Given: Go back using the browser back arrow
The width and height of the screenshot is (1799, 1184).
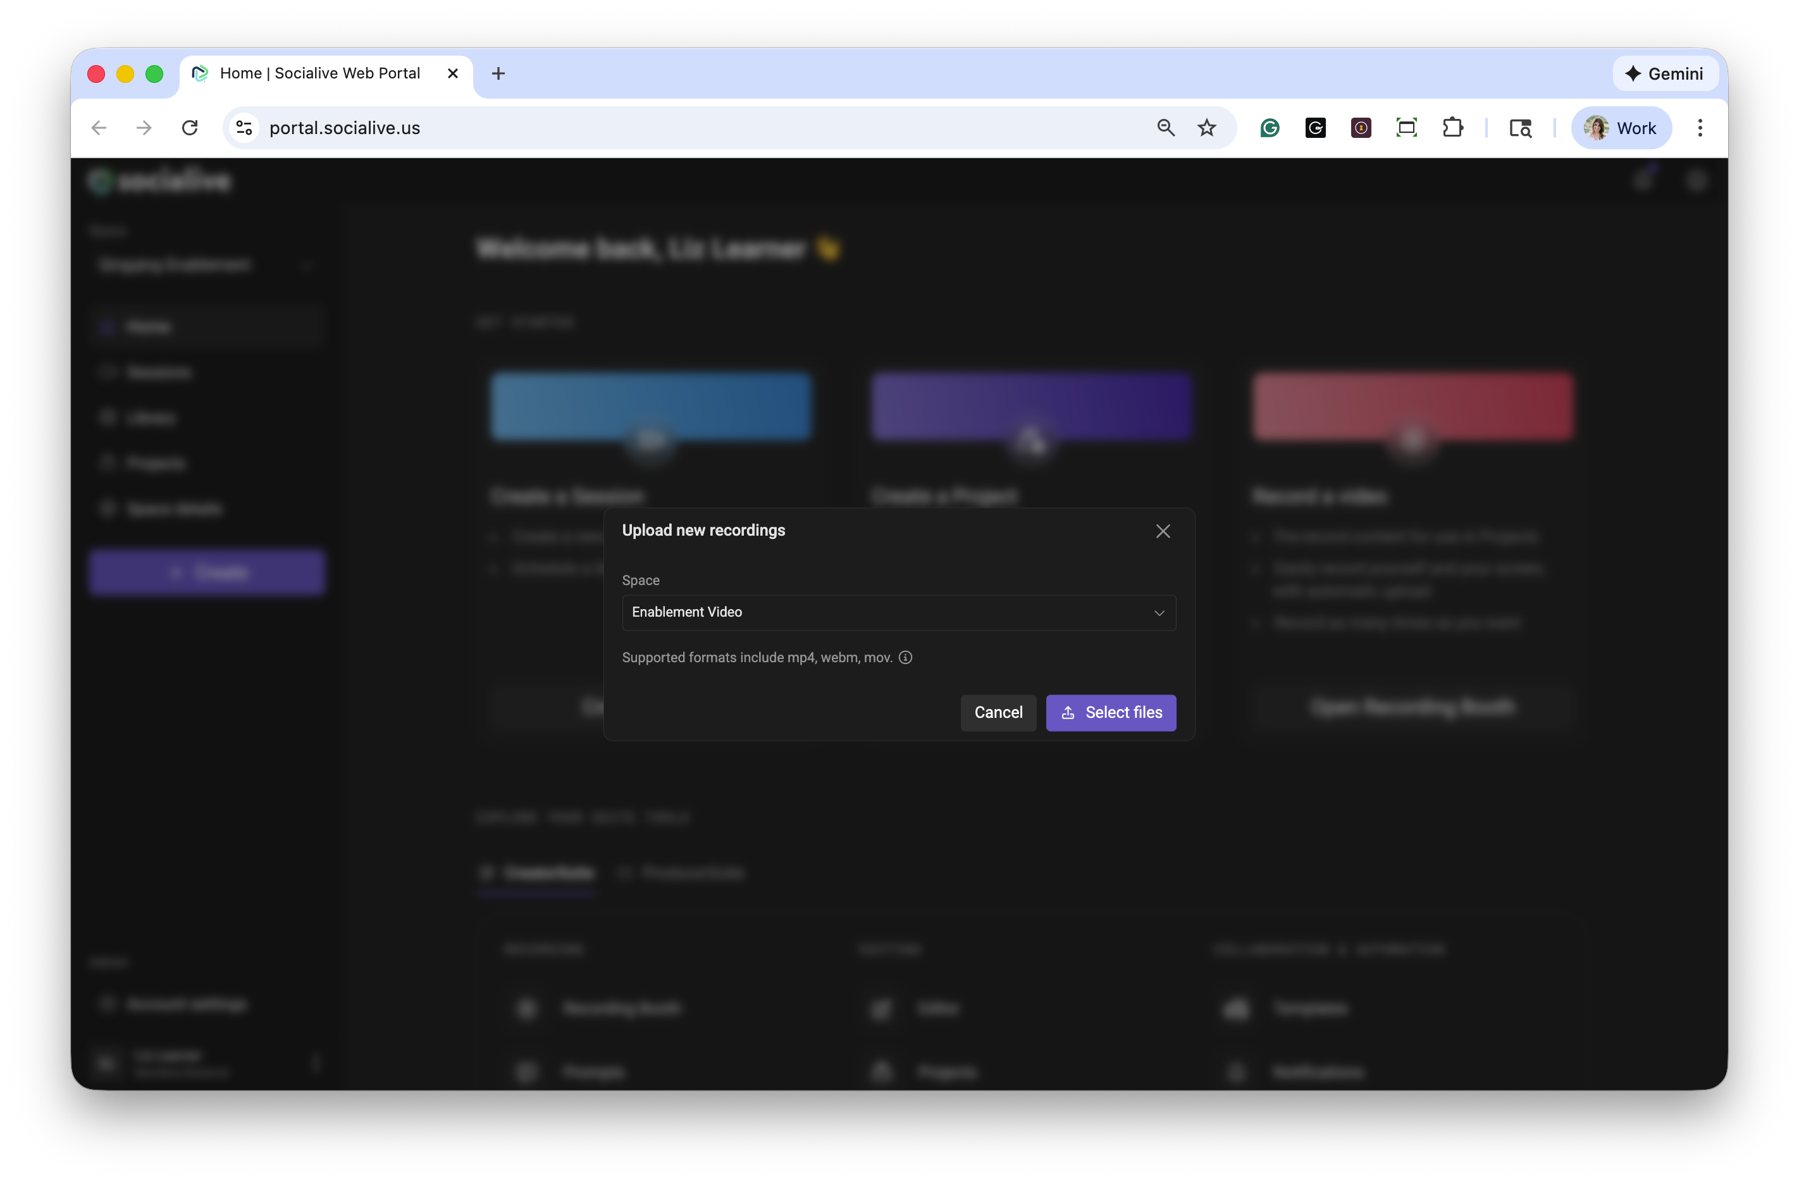Looking at the screenshot, I should 99,128.
